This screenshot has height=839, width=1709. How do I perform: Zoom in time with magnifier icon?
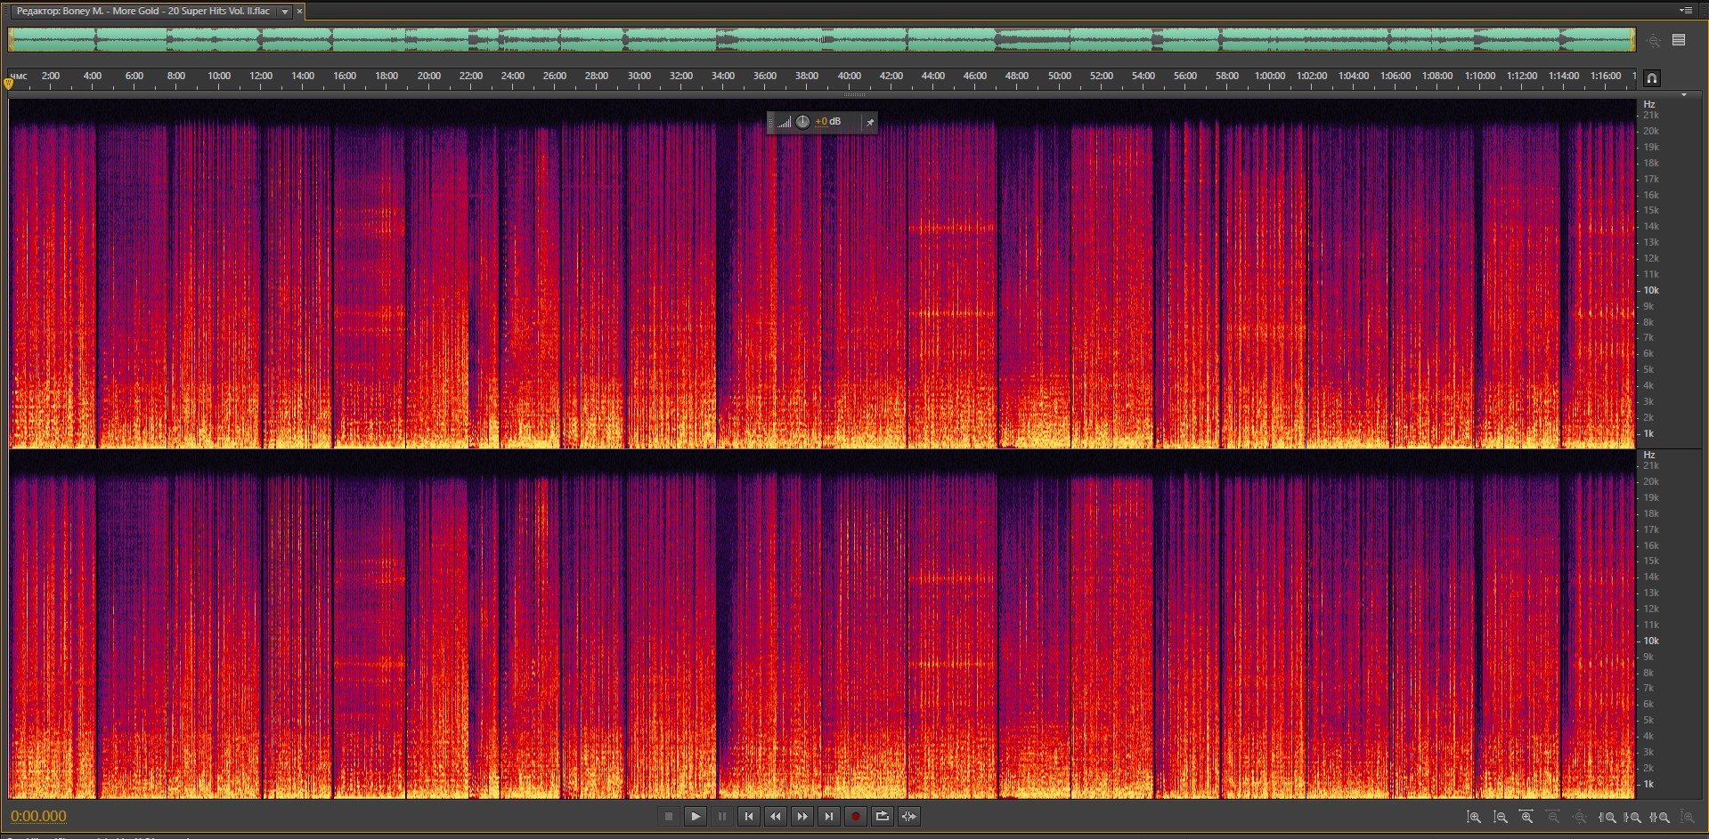(1526, 817)
